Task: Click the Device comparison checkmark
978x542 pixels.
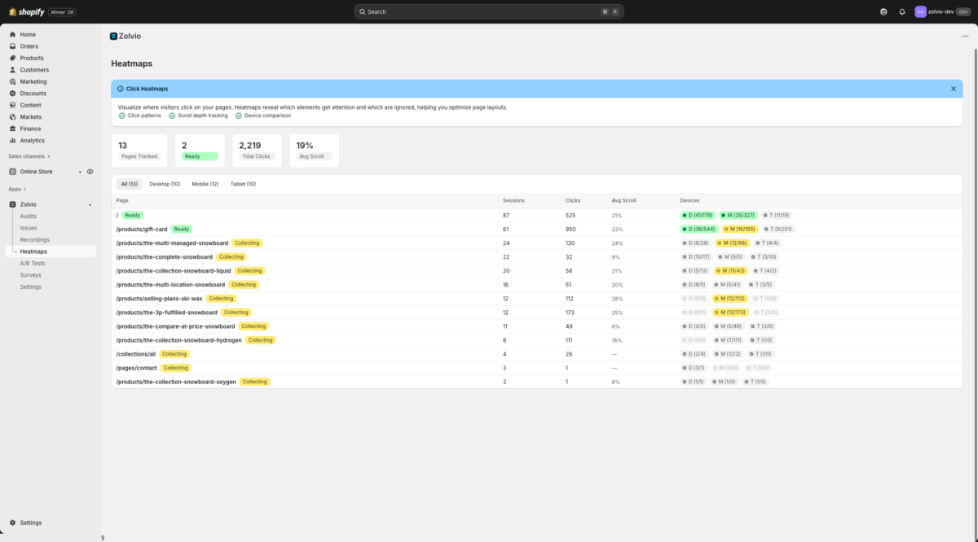Action: [240, 115]
